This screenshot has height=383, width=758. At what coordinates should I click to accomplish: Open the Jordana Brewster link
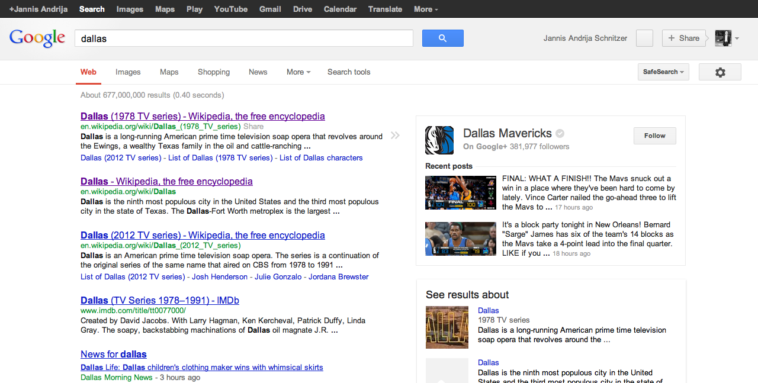339,276
